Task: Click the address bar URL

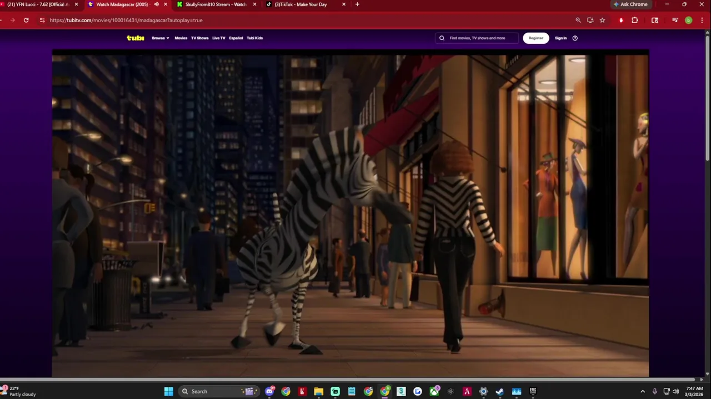Action: tap(126, 20)
